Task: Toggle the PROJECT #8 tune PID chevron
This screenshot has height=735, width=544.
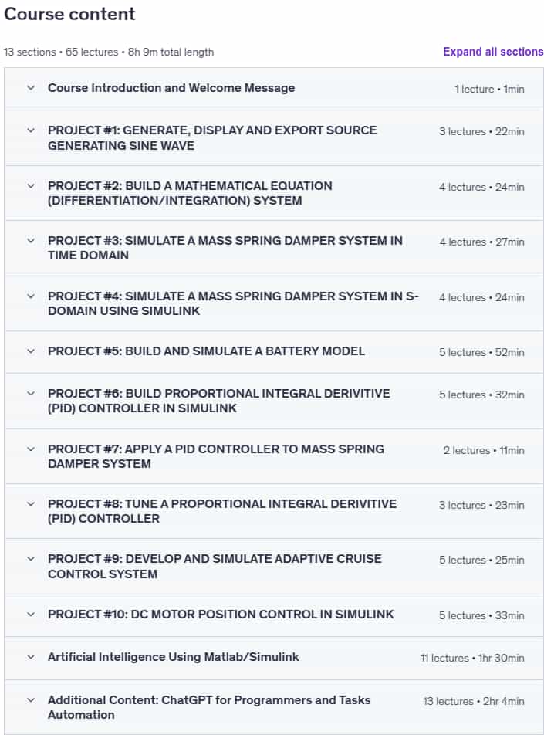Action: [31, 504]
